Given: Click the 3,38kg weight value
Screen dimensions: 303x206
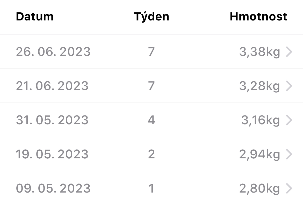Looking at the screenshot, I should click(x=259, y=52).
